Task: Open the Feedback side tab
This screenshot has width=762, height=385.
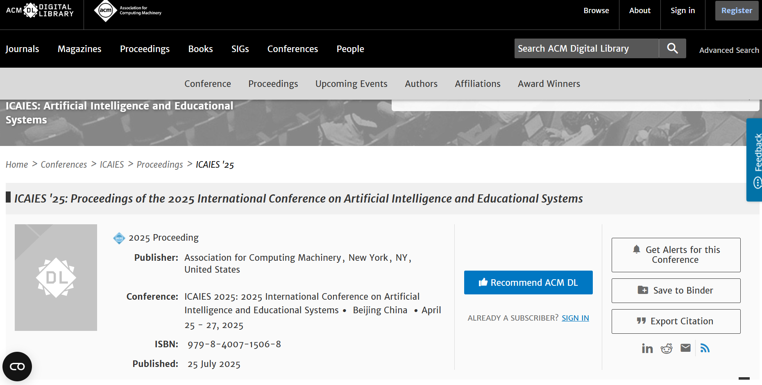Action: (755, 160)
